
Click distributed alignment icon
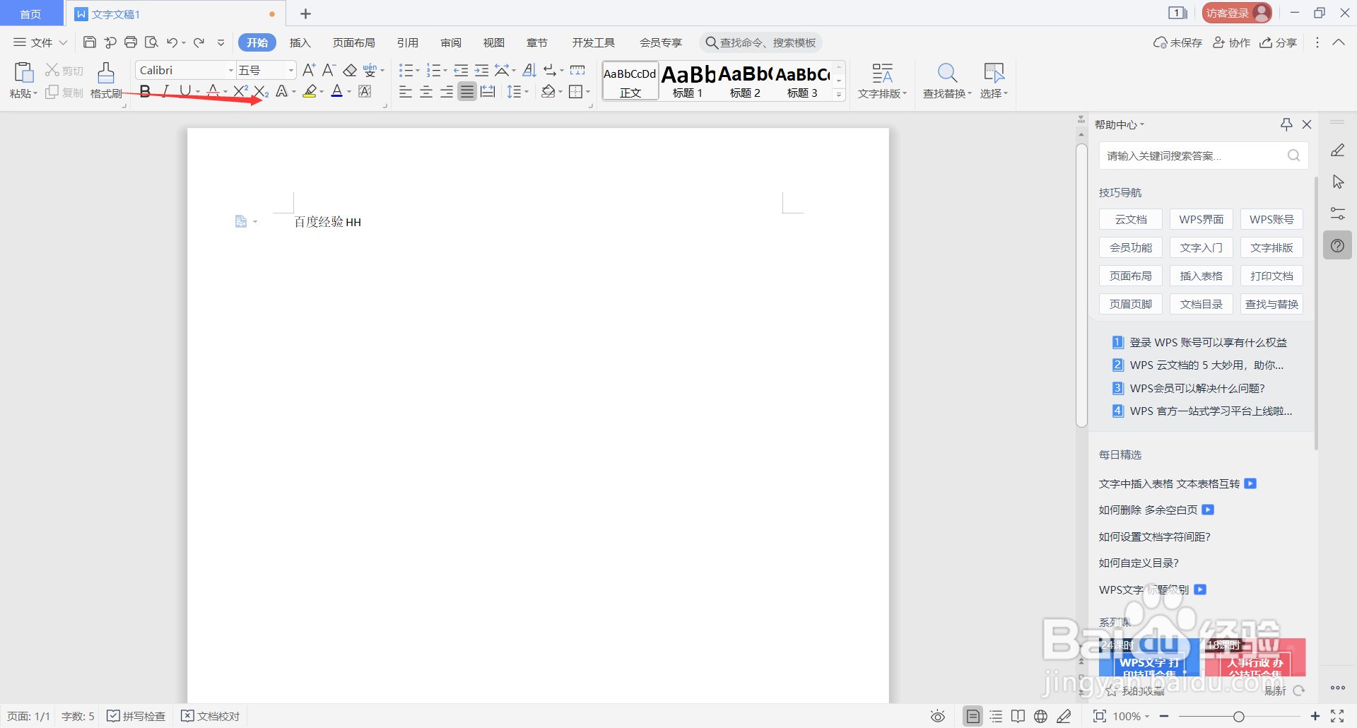[x=488, y=92]
